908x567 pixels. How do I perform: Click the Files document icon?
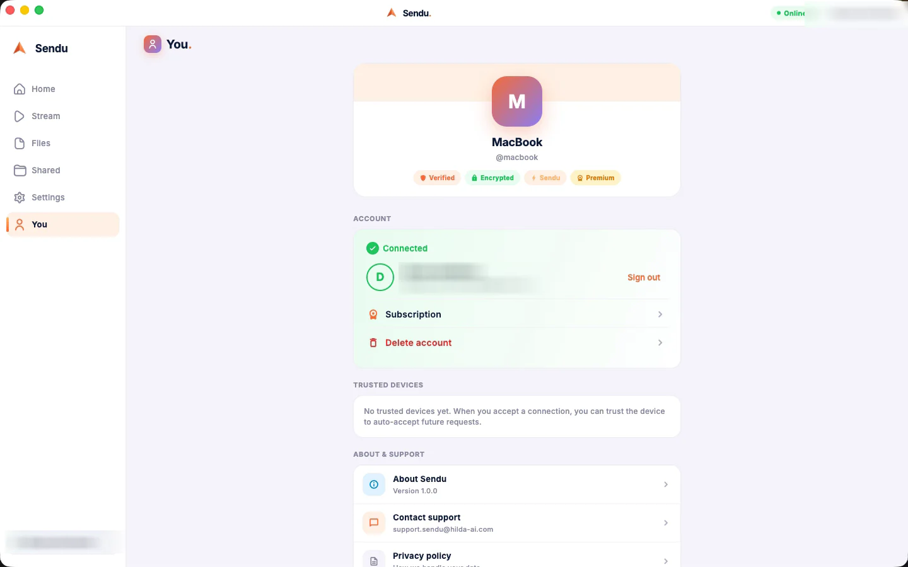click(x=20, y=143)
